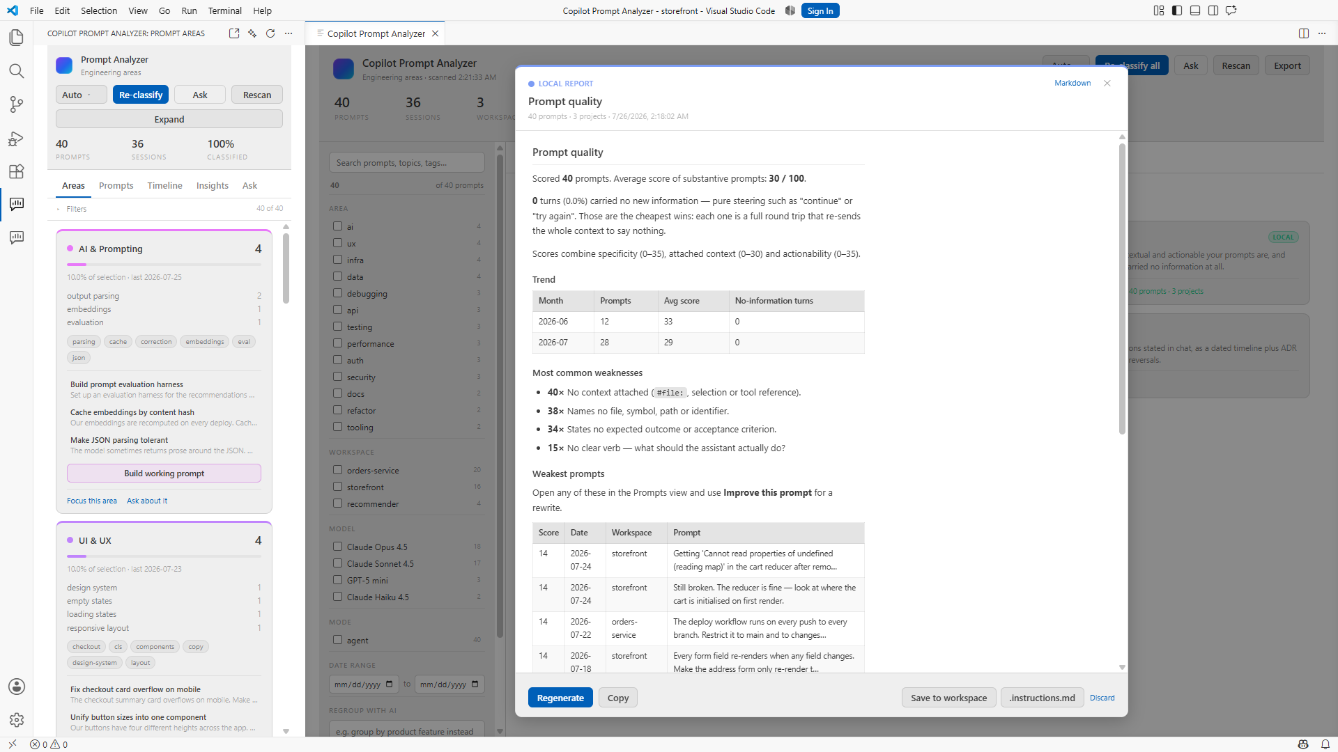Open the second chat-chart icon in the activity bar

click(16, 237)
